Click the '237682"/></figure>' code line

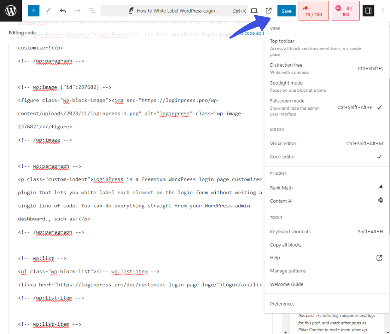45,127
